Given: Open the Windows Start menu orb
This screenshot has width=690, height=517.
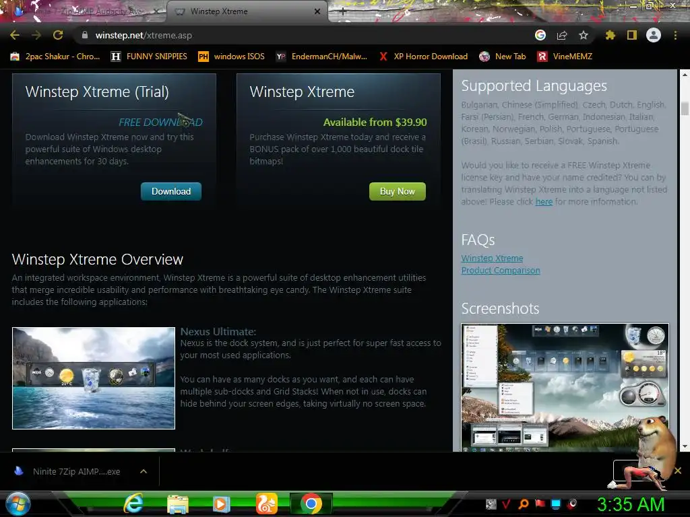Looking at the screenshot, I should [x=17, y=504].
